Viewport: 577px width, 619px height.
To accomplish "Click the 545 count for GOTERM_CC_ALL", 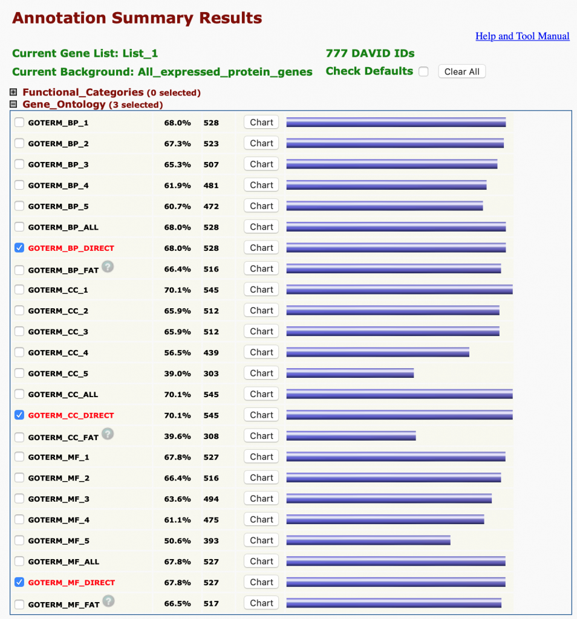I will point(211,395).
